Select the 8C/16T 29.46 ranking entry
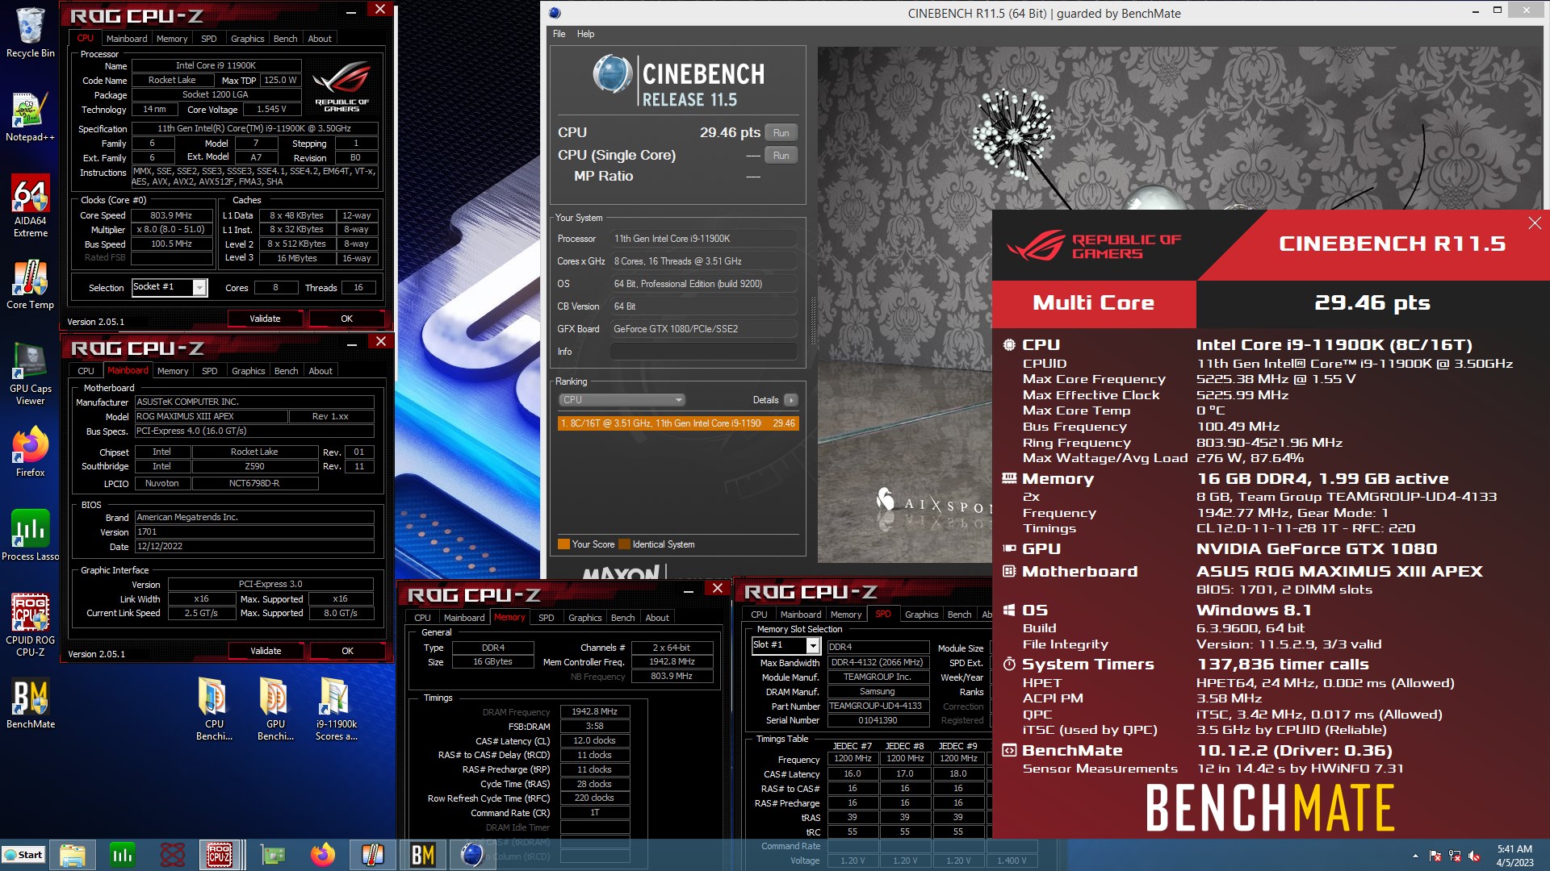1550x871 pixels. coord(678,423)
